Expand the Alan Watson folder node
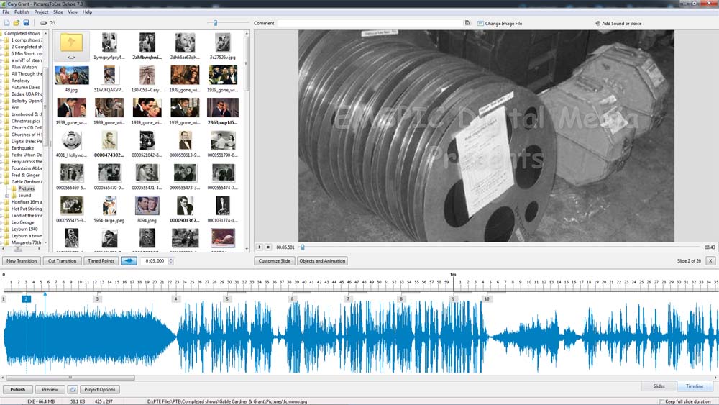 pos(2,67)
